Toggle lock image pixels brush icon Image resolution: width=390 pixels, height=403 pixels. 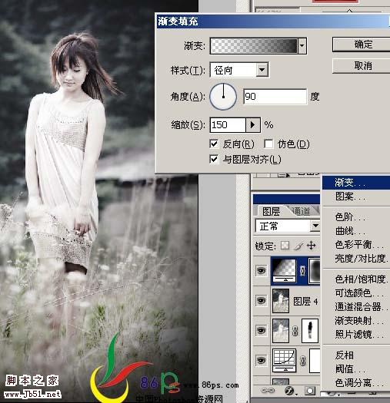click(298, 246)
